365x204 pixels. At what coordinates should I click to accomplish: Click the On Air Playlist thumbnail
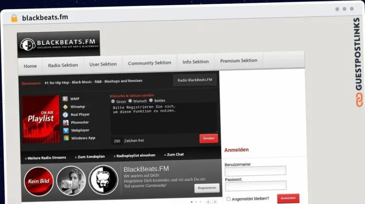41,119
